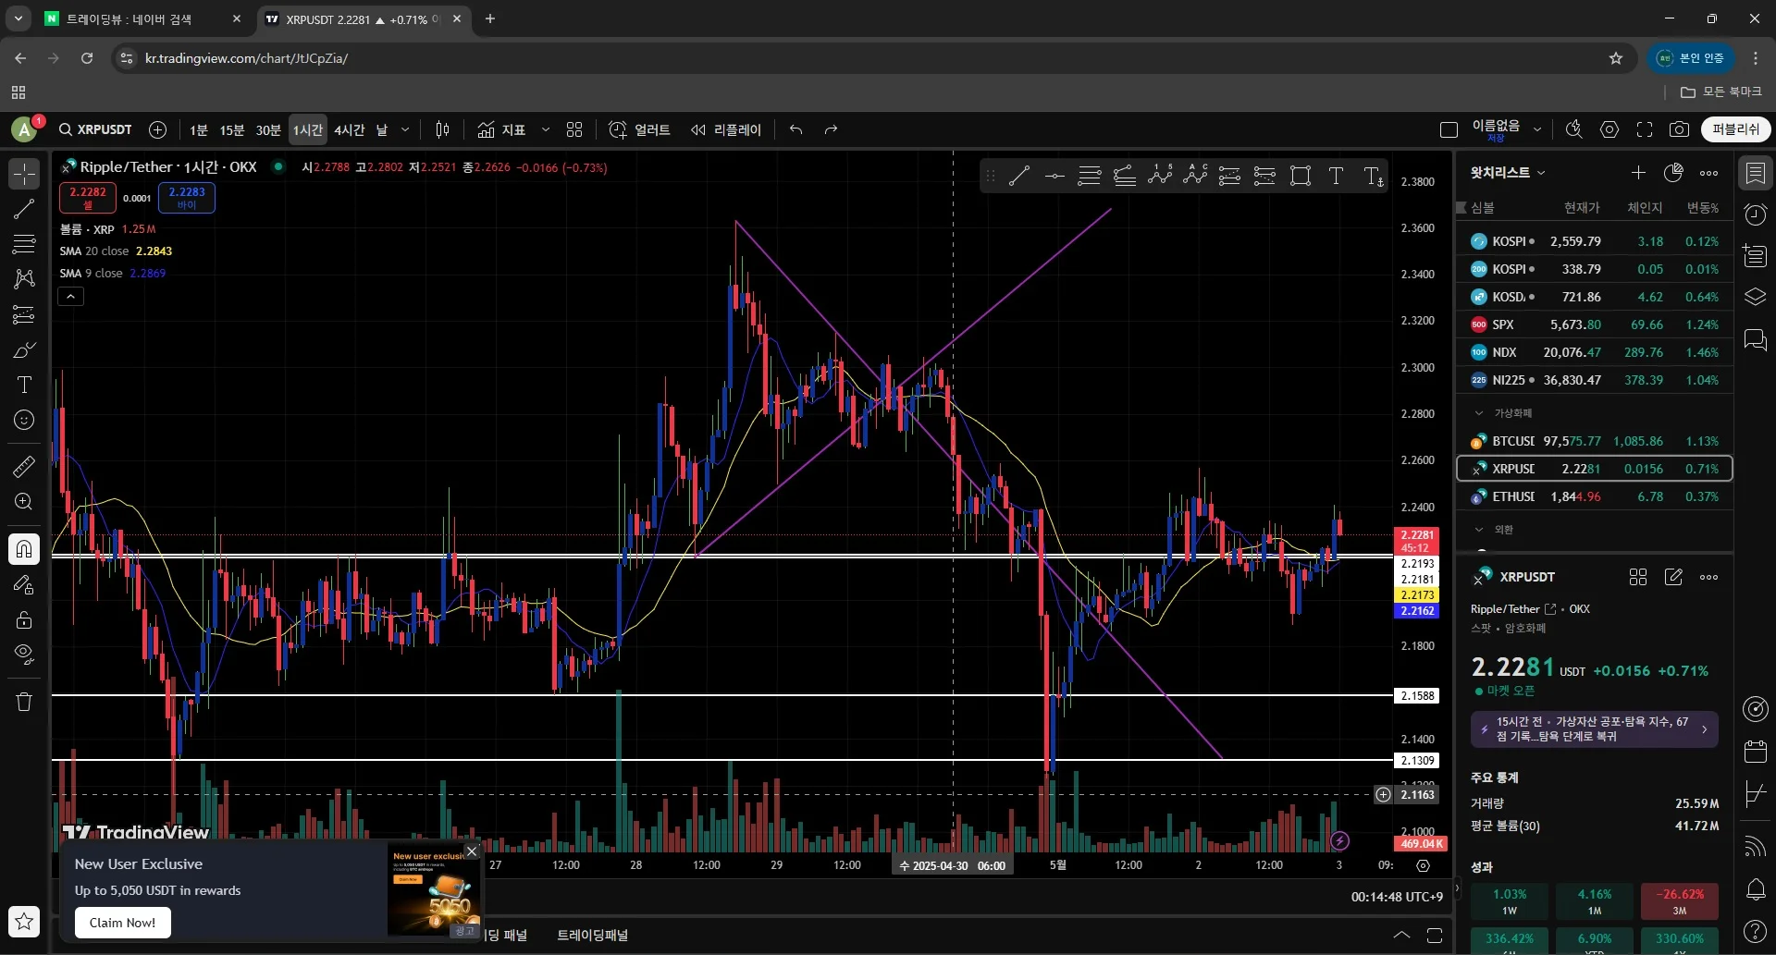The image size is (1776, 955).
Task: Click the ABC correction wave favorite tool
Action: [x=1195, y=175]
